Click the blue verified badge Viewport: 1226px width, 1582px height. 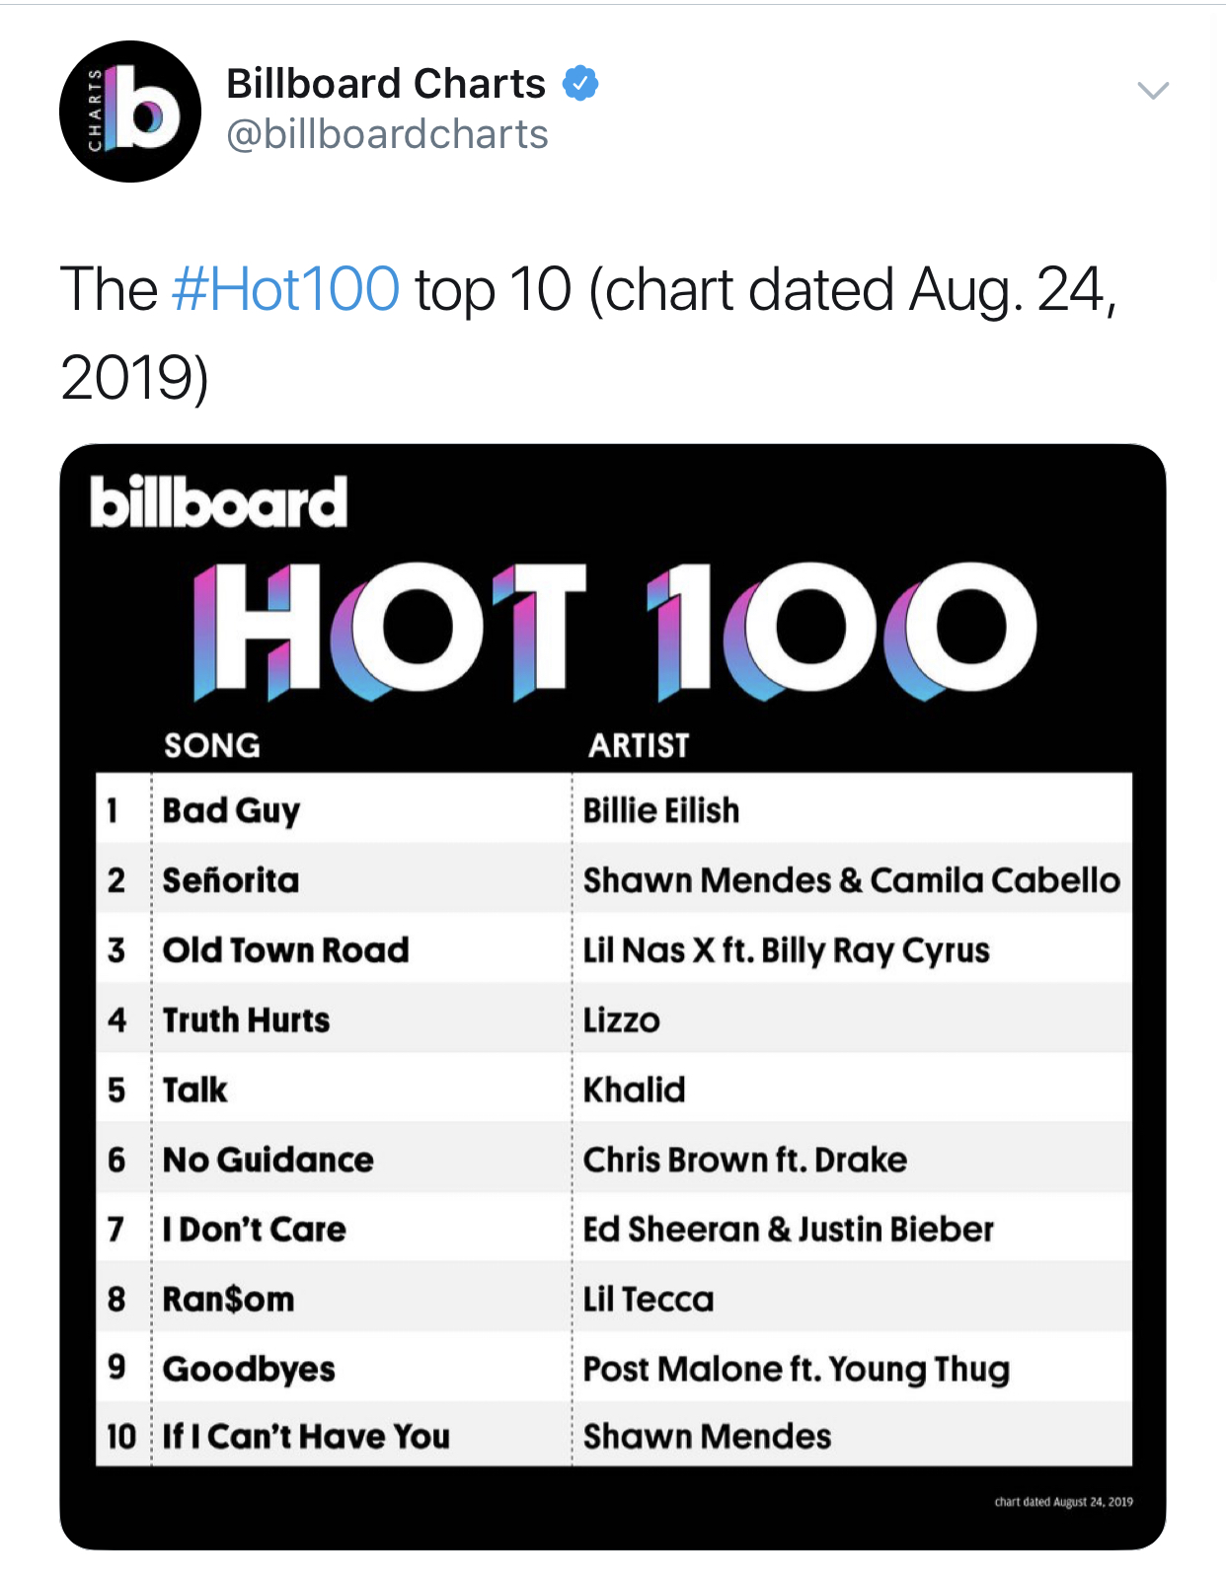(580, 84)
